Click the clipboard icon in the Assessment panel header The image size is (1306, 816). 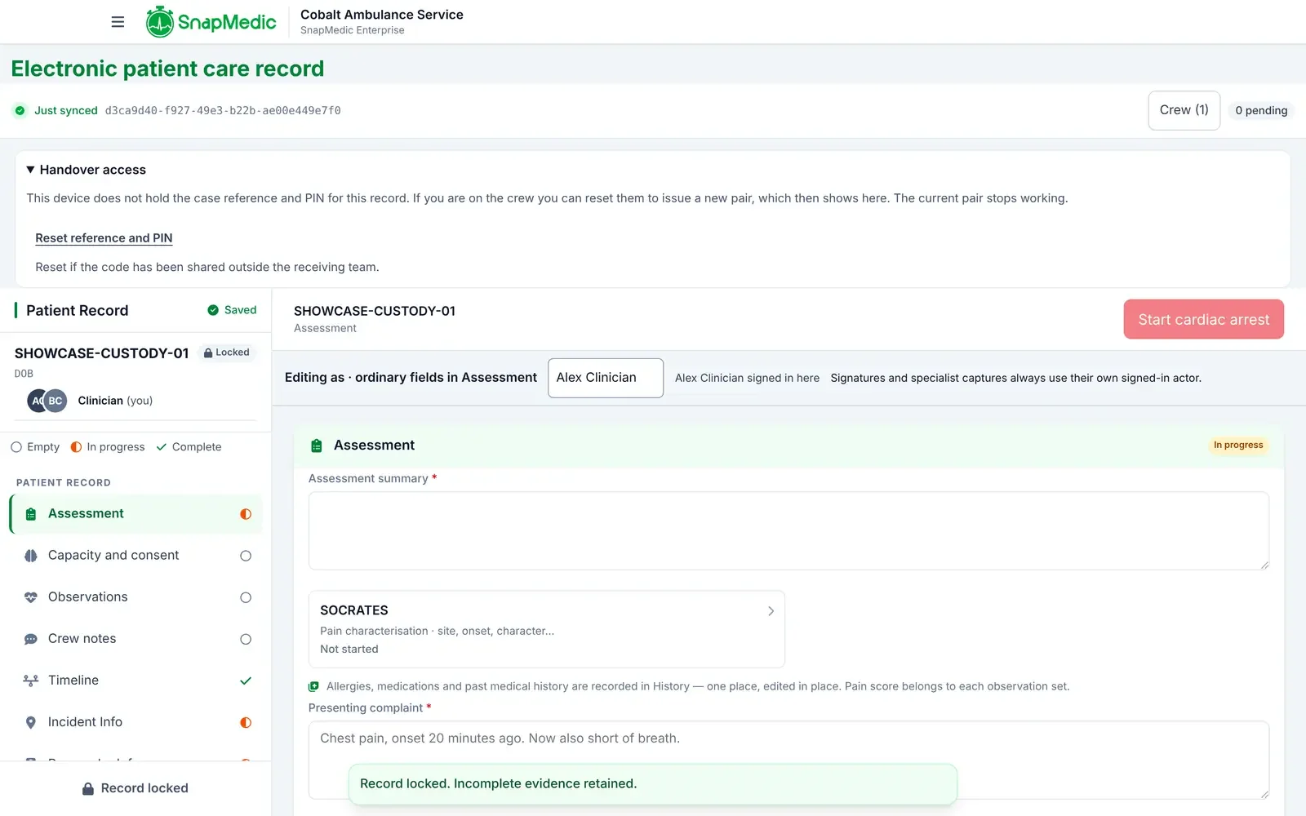pos(317,446)
